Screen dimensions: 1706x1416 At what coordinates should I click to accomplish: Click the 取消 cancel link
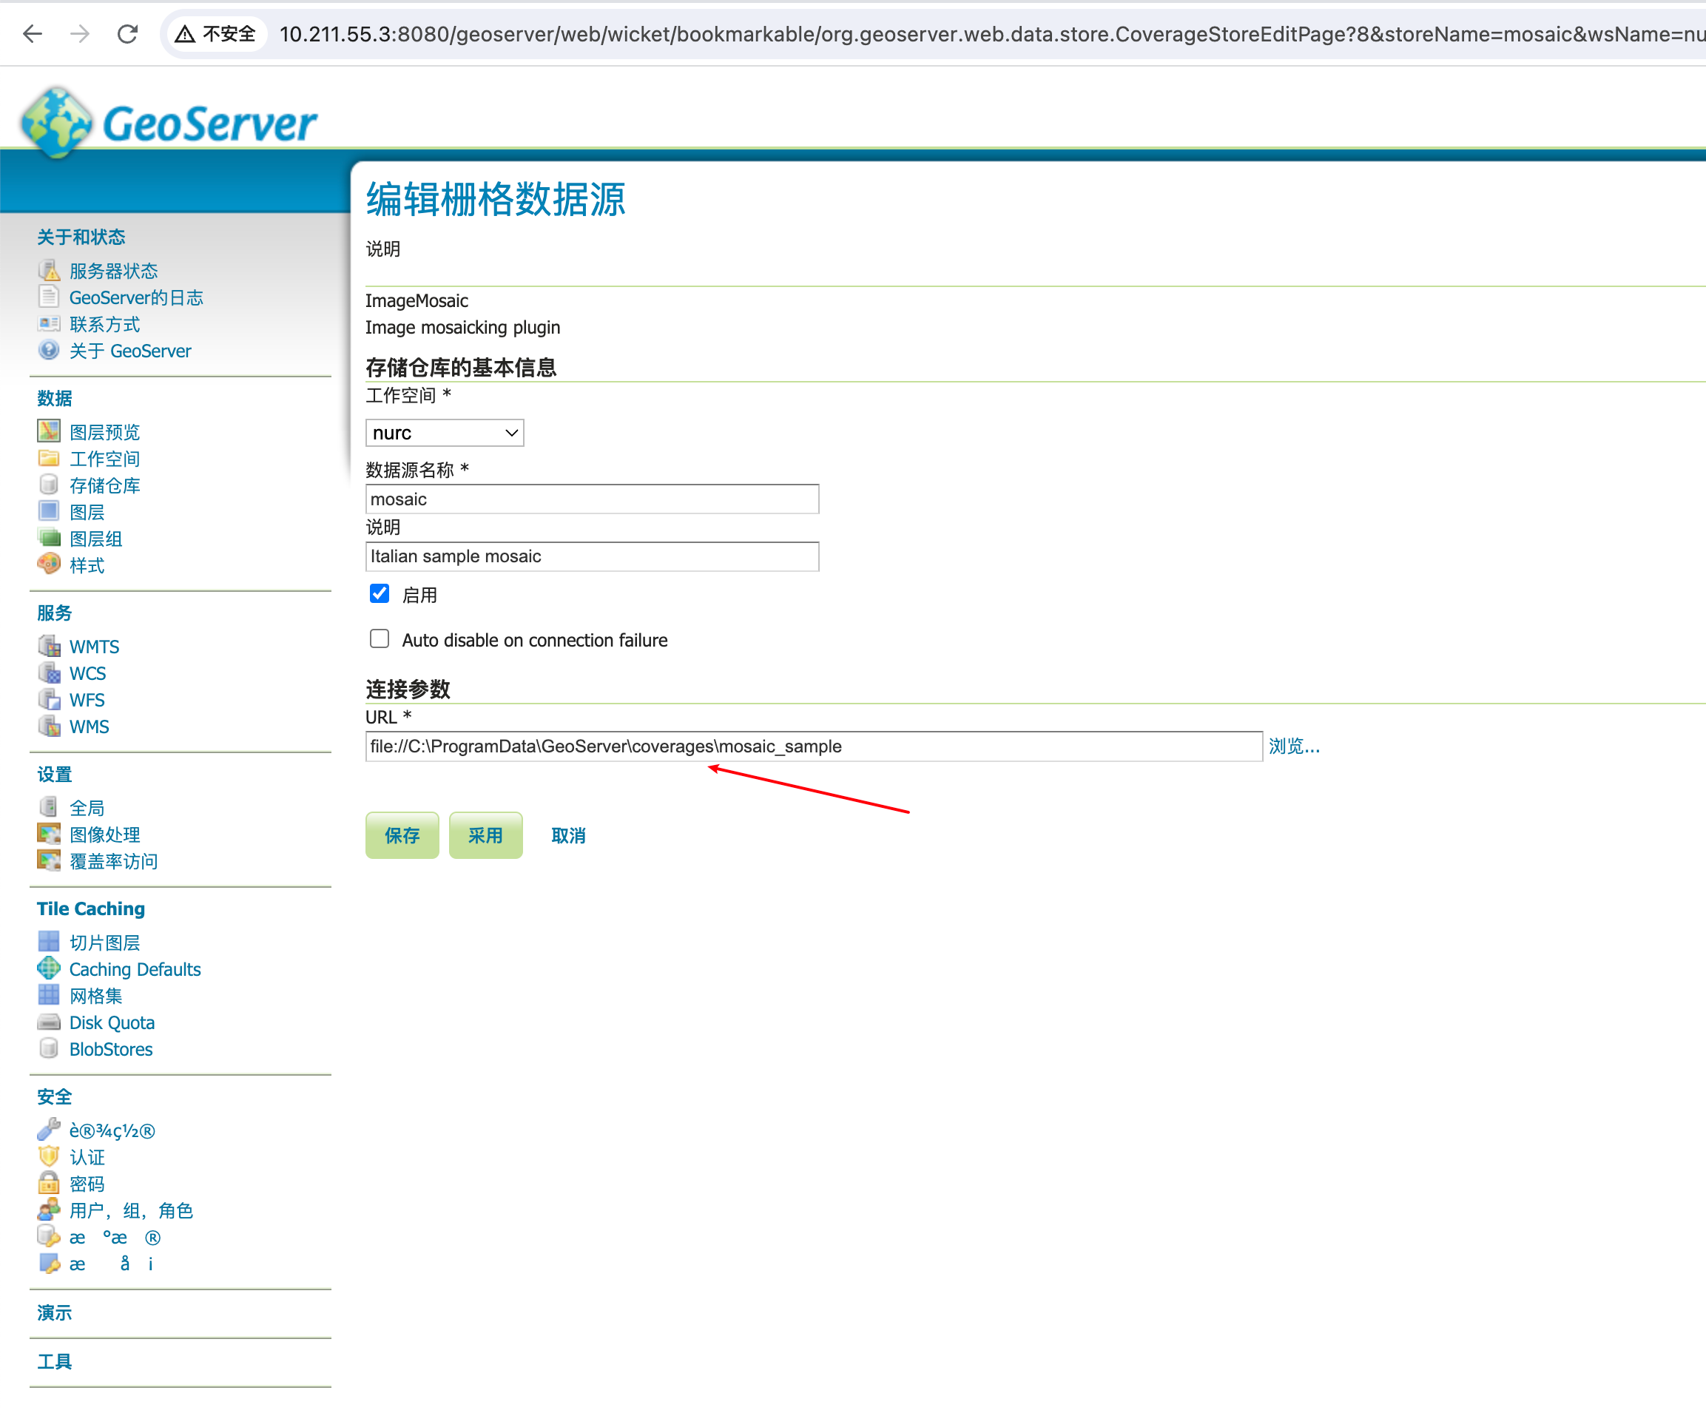[568, 835]
